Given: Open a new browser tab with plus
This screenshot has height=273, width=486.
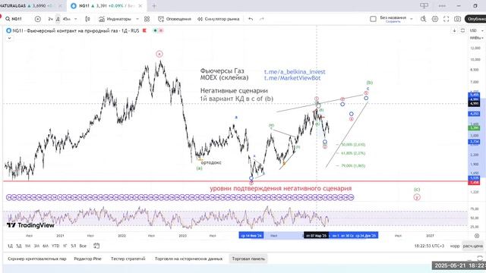Looking at the screenshot, I should [154, 5].
